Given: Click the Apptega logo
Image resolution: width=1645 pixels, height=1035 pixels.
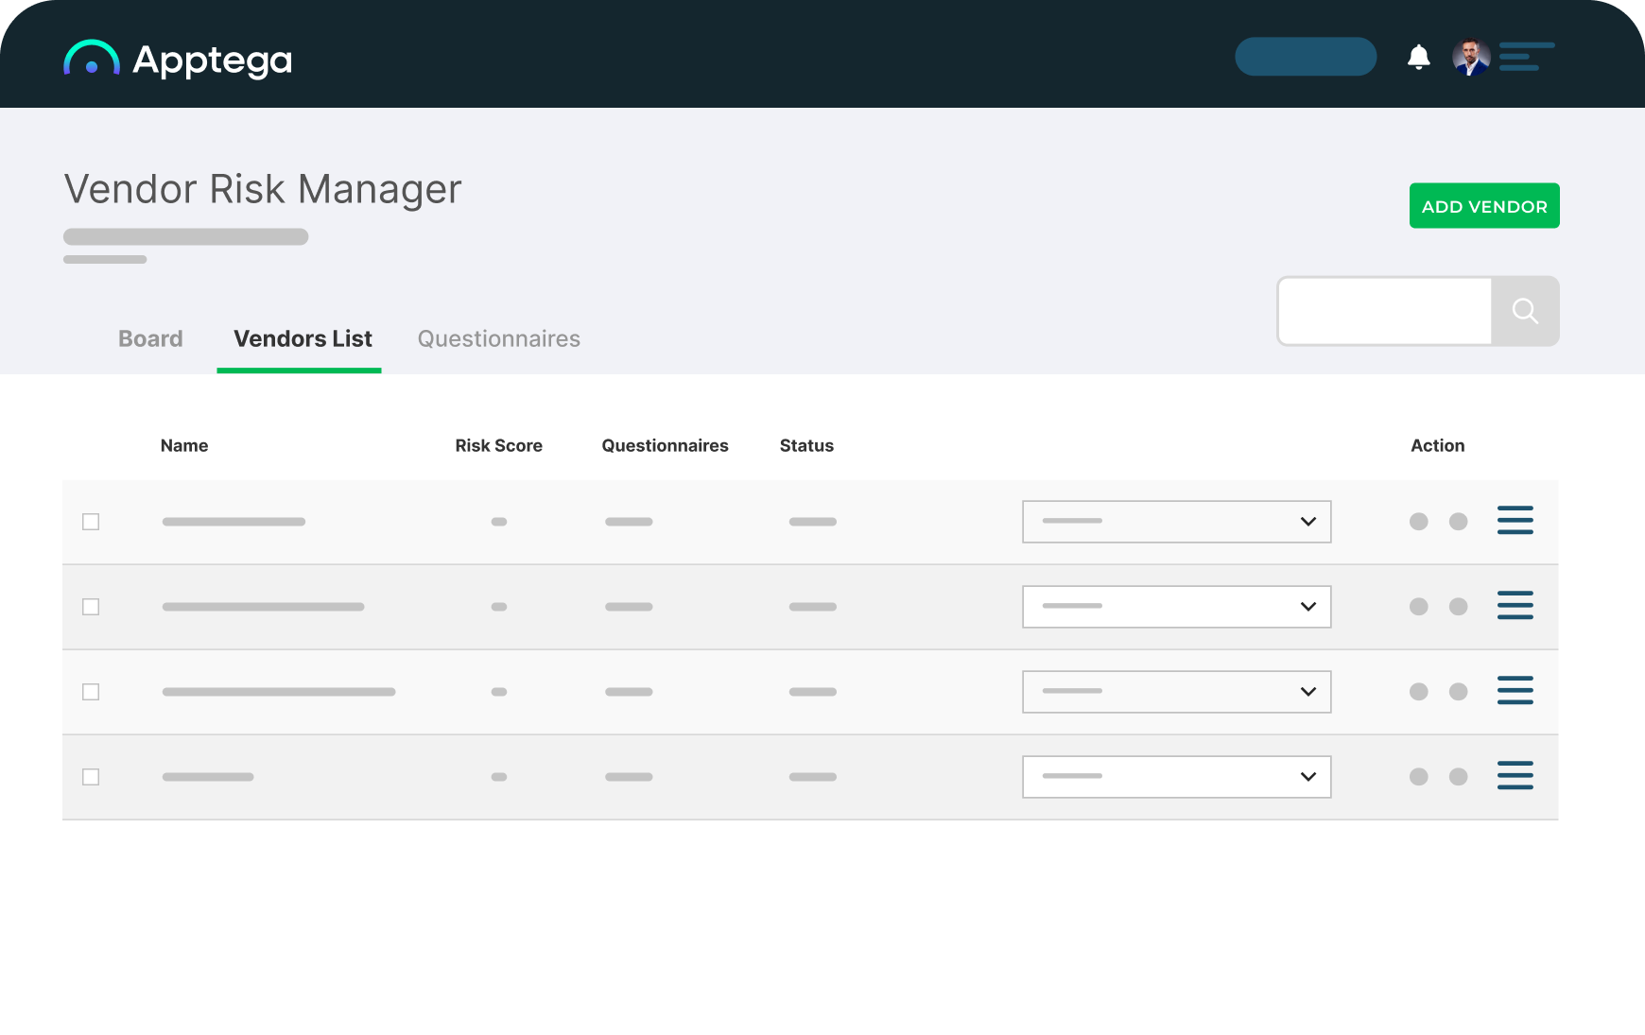Looking at the screenshot, I should [177, 58].
